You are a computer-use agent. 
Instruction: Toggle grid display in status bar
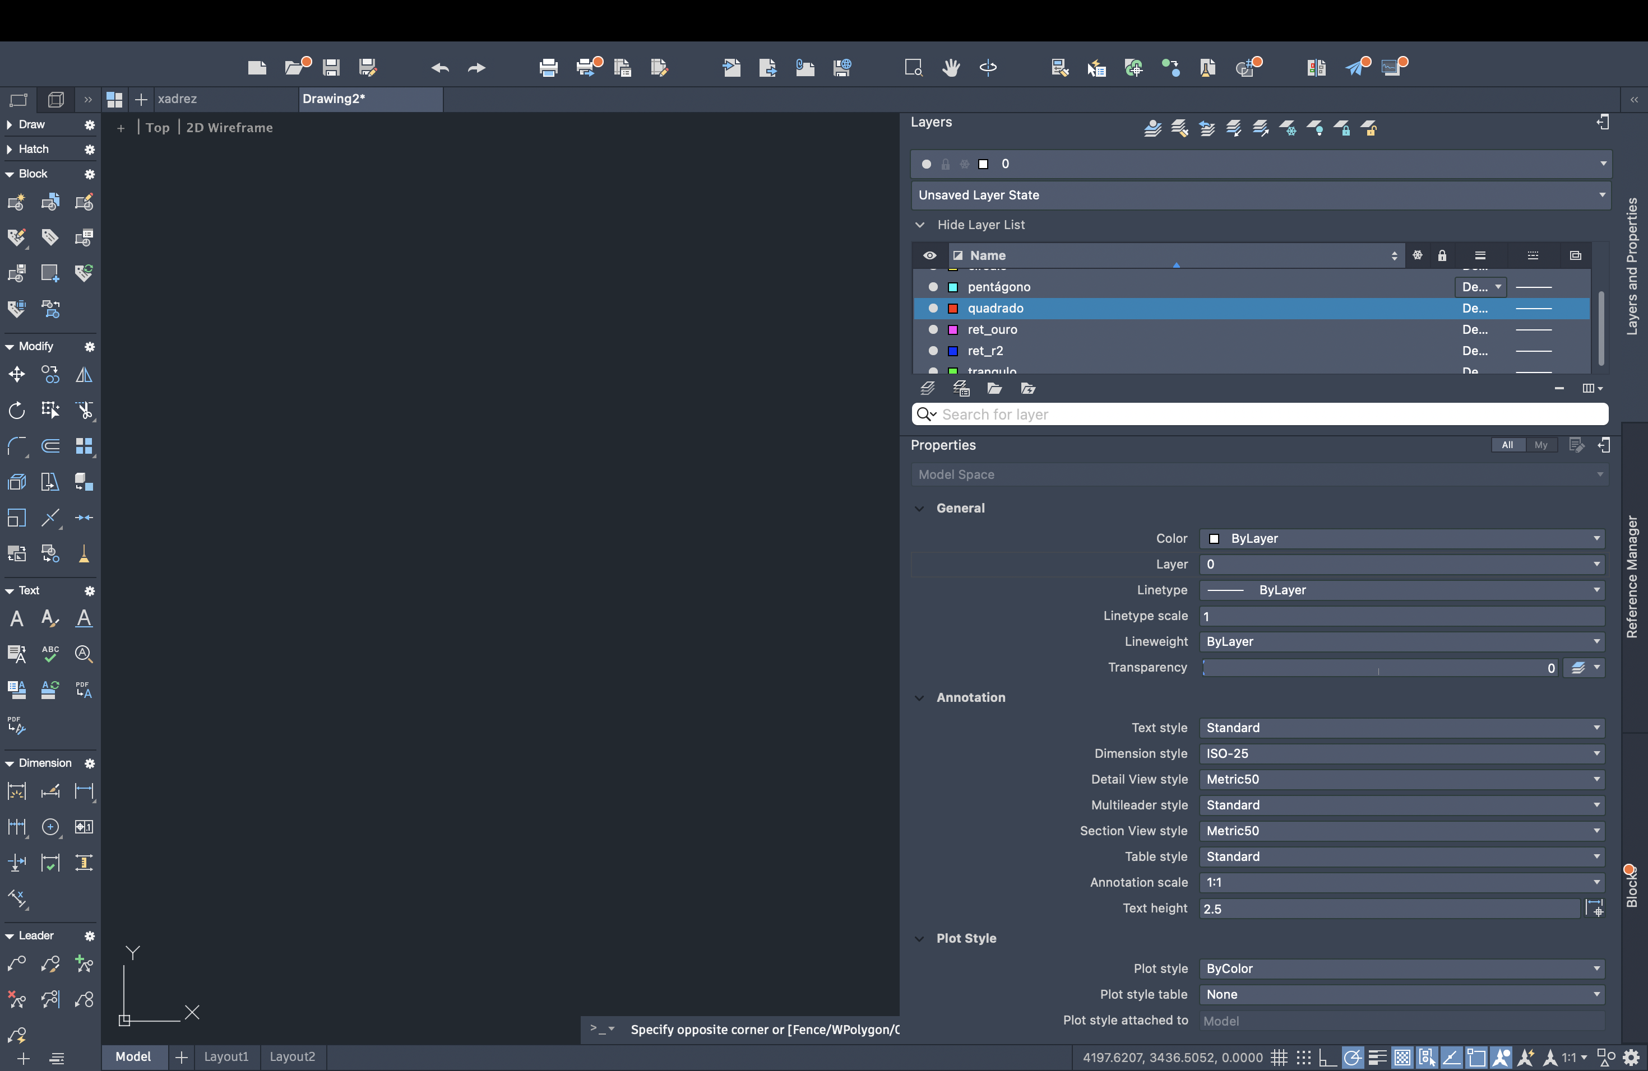[x=1278, y=1057]
